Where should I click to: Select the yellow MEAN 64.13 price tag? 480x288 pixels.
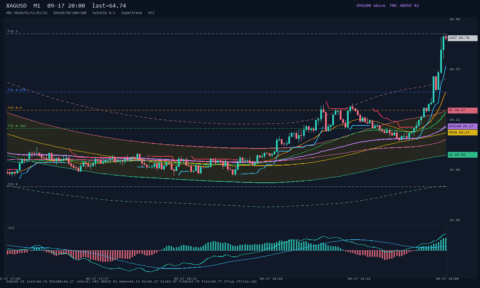[x=463, y=132]
